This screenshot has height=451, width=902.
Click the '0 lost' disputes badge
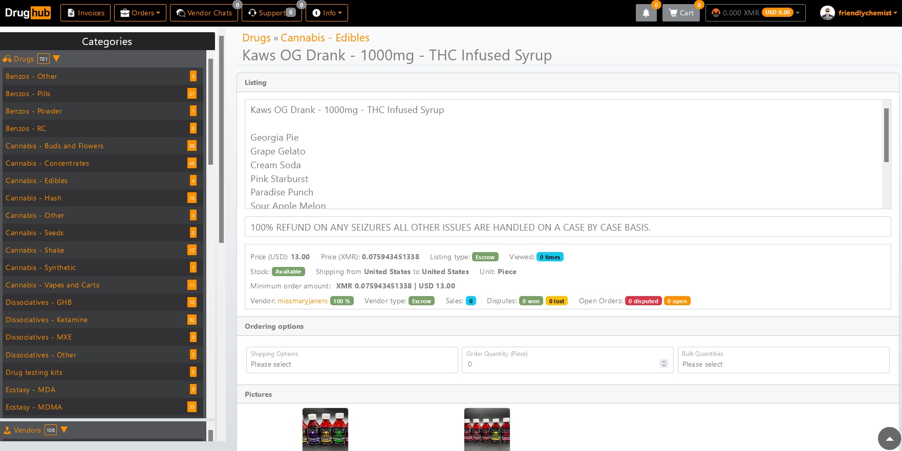pos(556,301)
